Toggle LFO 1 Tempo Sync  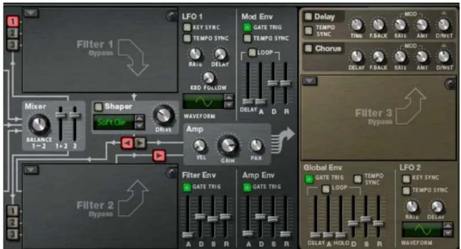187,38
